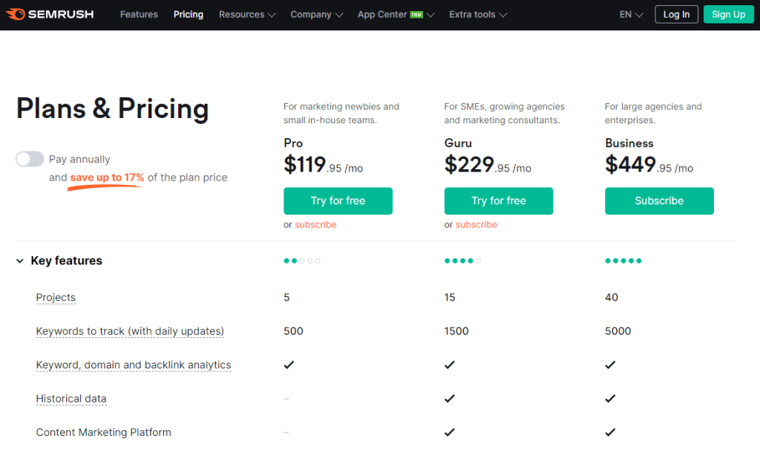Click Guru checkmark for Content Marketing Platform
Screen dimensions: 760x456
point(450,432)
